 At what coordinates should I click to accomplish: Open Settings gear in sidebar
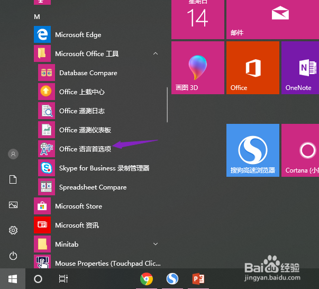[13, 230]
